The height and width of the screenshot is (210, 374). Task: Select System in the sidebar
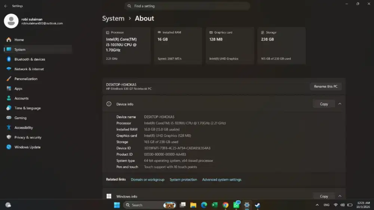click(x=38, y=49)
